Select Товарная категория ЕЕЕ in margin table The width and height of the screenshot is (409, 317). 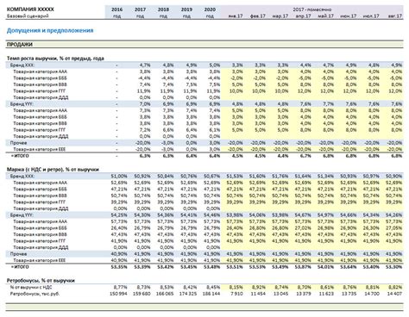coord(40,260)
